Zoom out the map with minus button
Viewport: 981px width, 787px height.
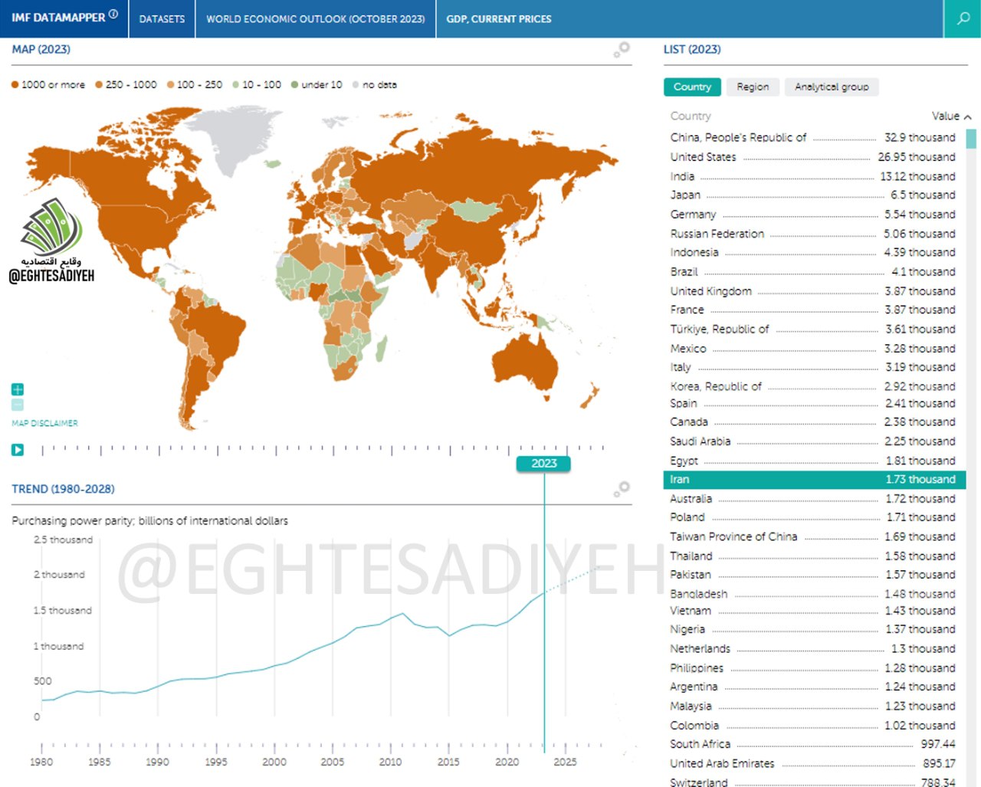click(x=18, y=405)
